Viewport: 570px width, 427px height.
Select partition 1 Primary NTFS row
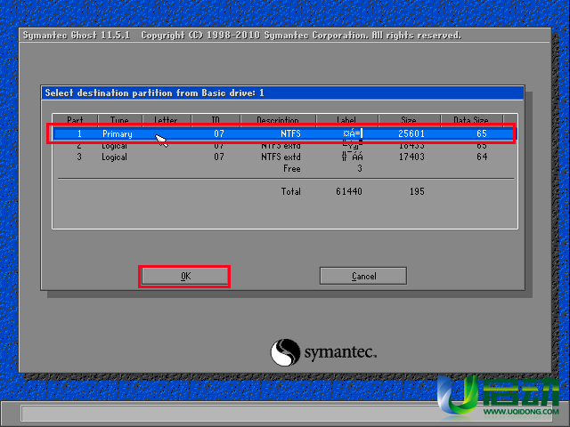coord(284,133)
